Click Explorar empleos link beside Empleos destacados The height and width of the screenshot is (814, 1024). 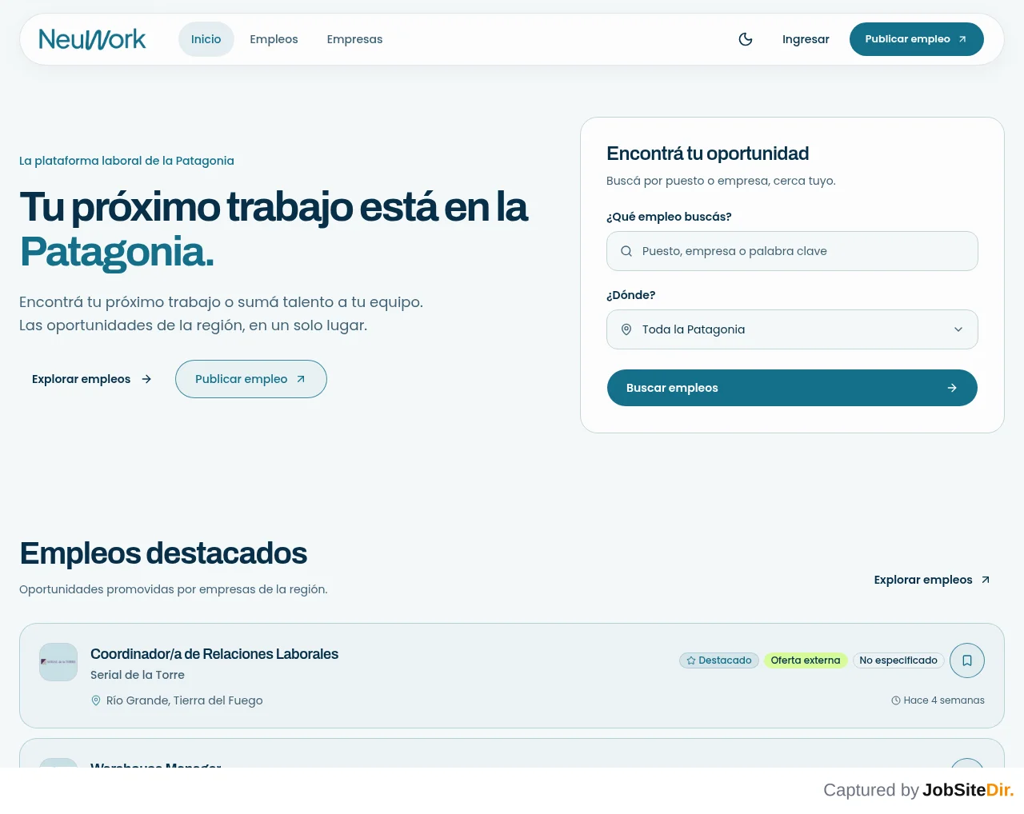932,580
